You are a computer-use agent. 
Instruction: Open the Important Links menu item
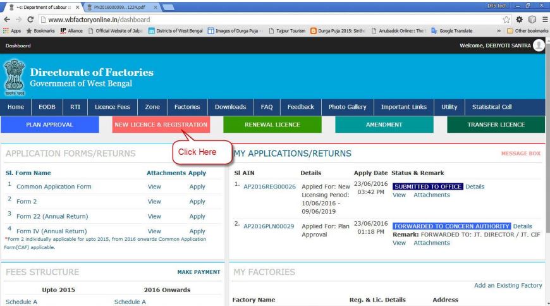pos(404,107)
